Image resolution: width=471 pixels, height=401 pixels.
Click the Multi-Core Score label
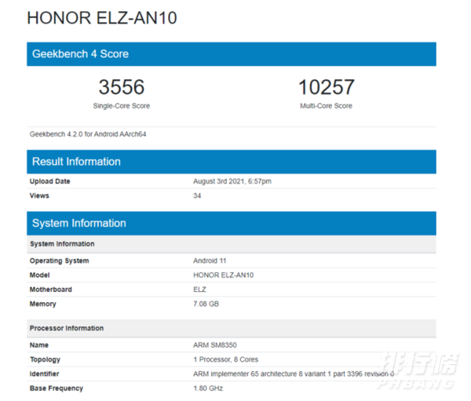coord(326,106)
